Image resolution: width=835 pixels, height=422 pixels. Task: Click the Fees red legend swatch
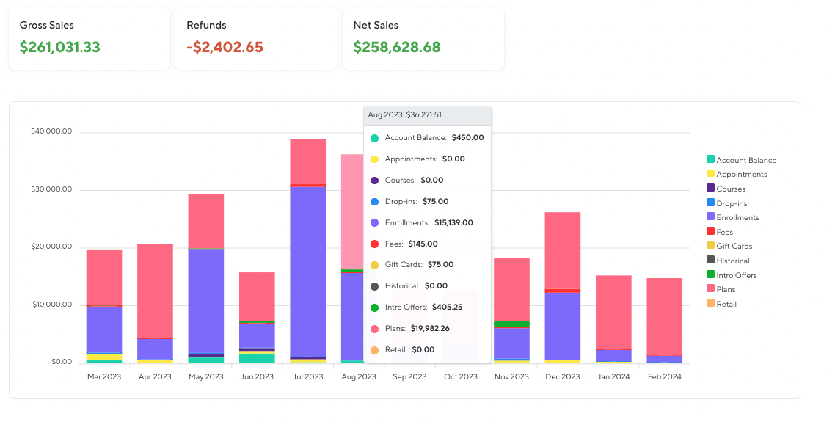point(710,232)
